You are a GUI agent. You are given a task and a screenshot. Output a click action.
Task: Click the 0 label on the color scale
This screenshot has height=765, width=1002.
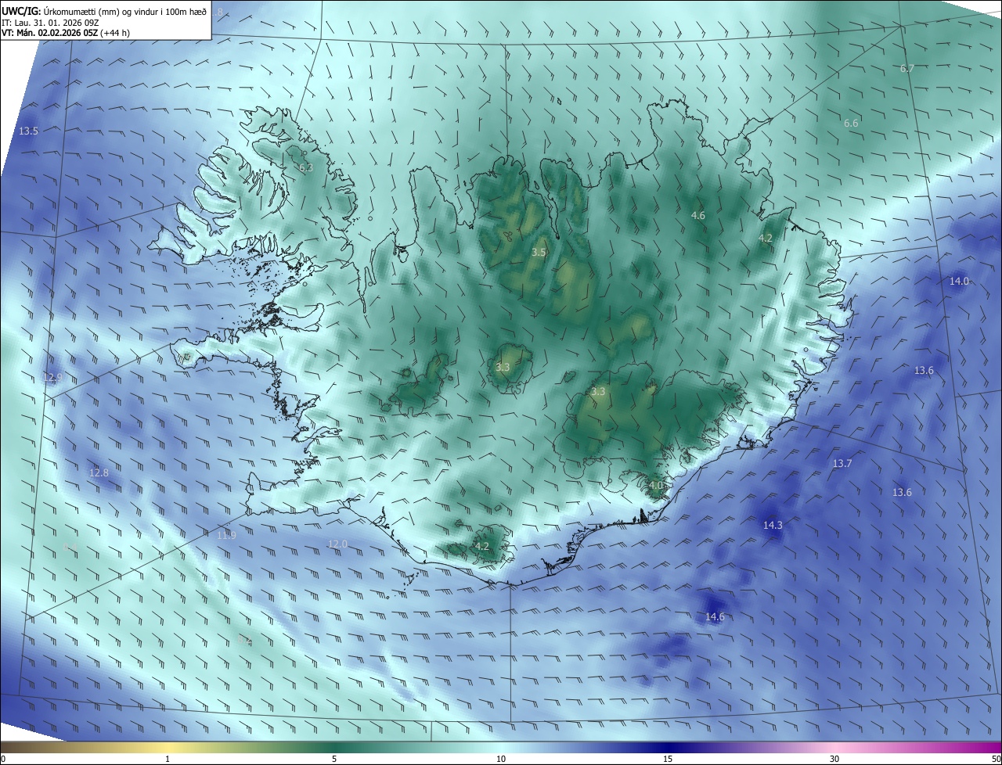(3, 759)
